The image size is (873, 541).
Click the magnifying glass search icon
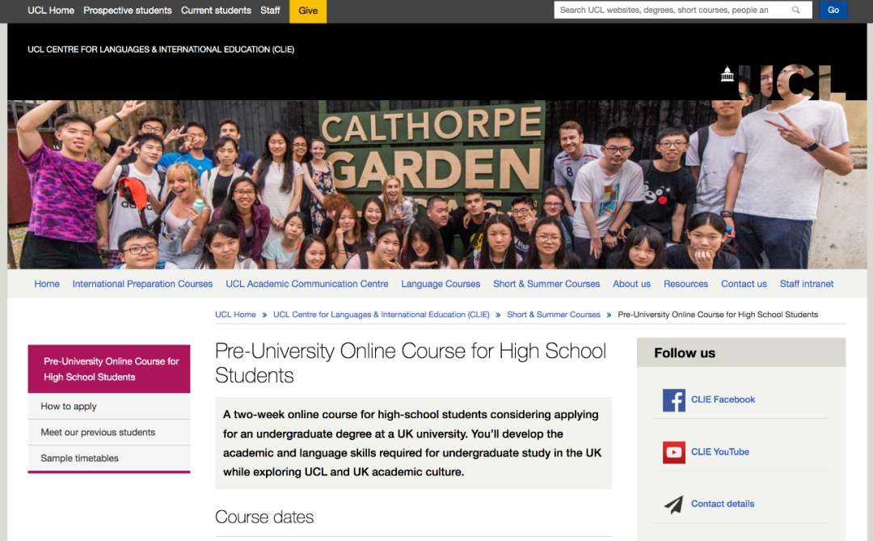point(796,11)
